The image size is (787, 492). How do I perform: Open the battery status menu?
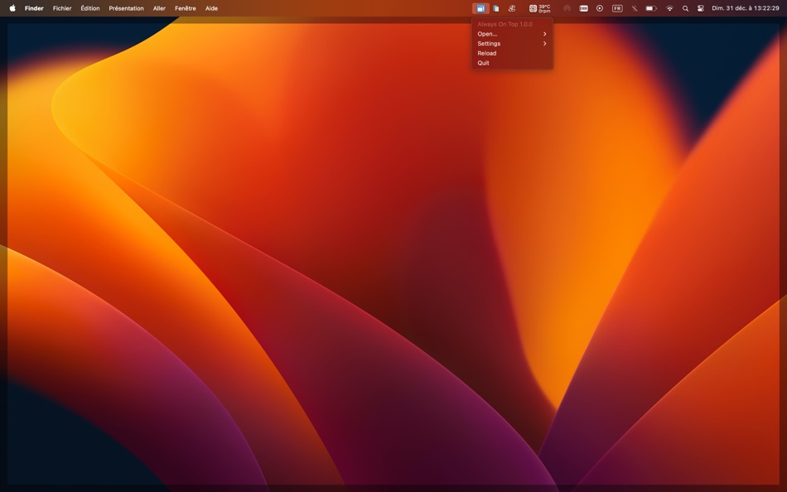pos(650,7)
